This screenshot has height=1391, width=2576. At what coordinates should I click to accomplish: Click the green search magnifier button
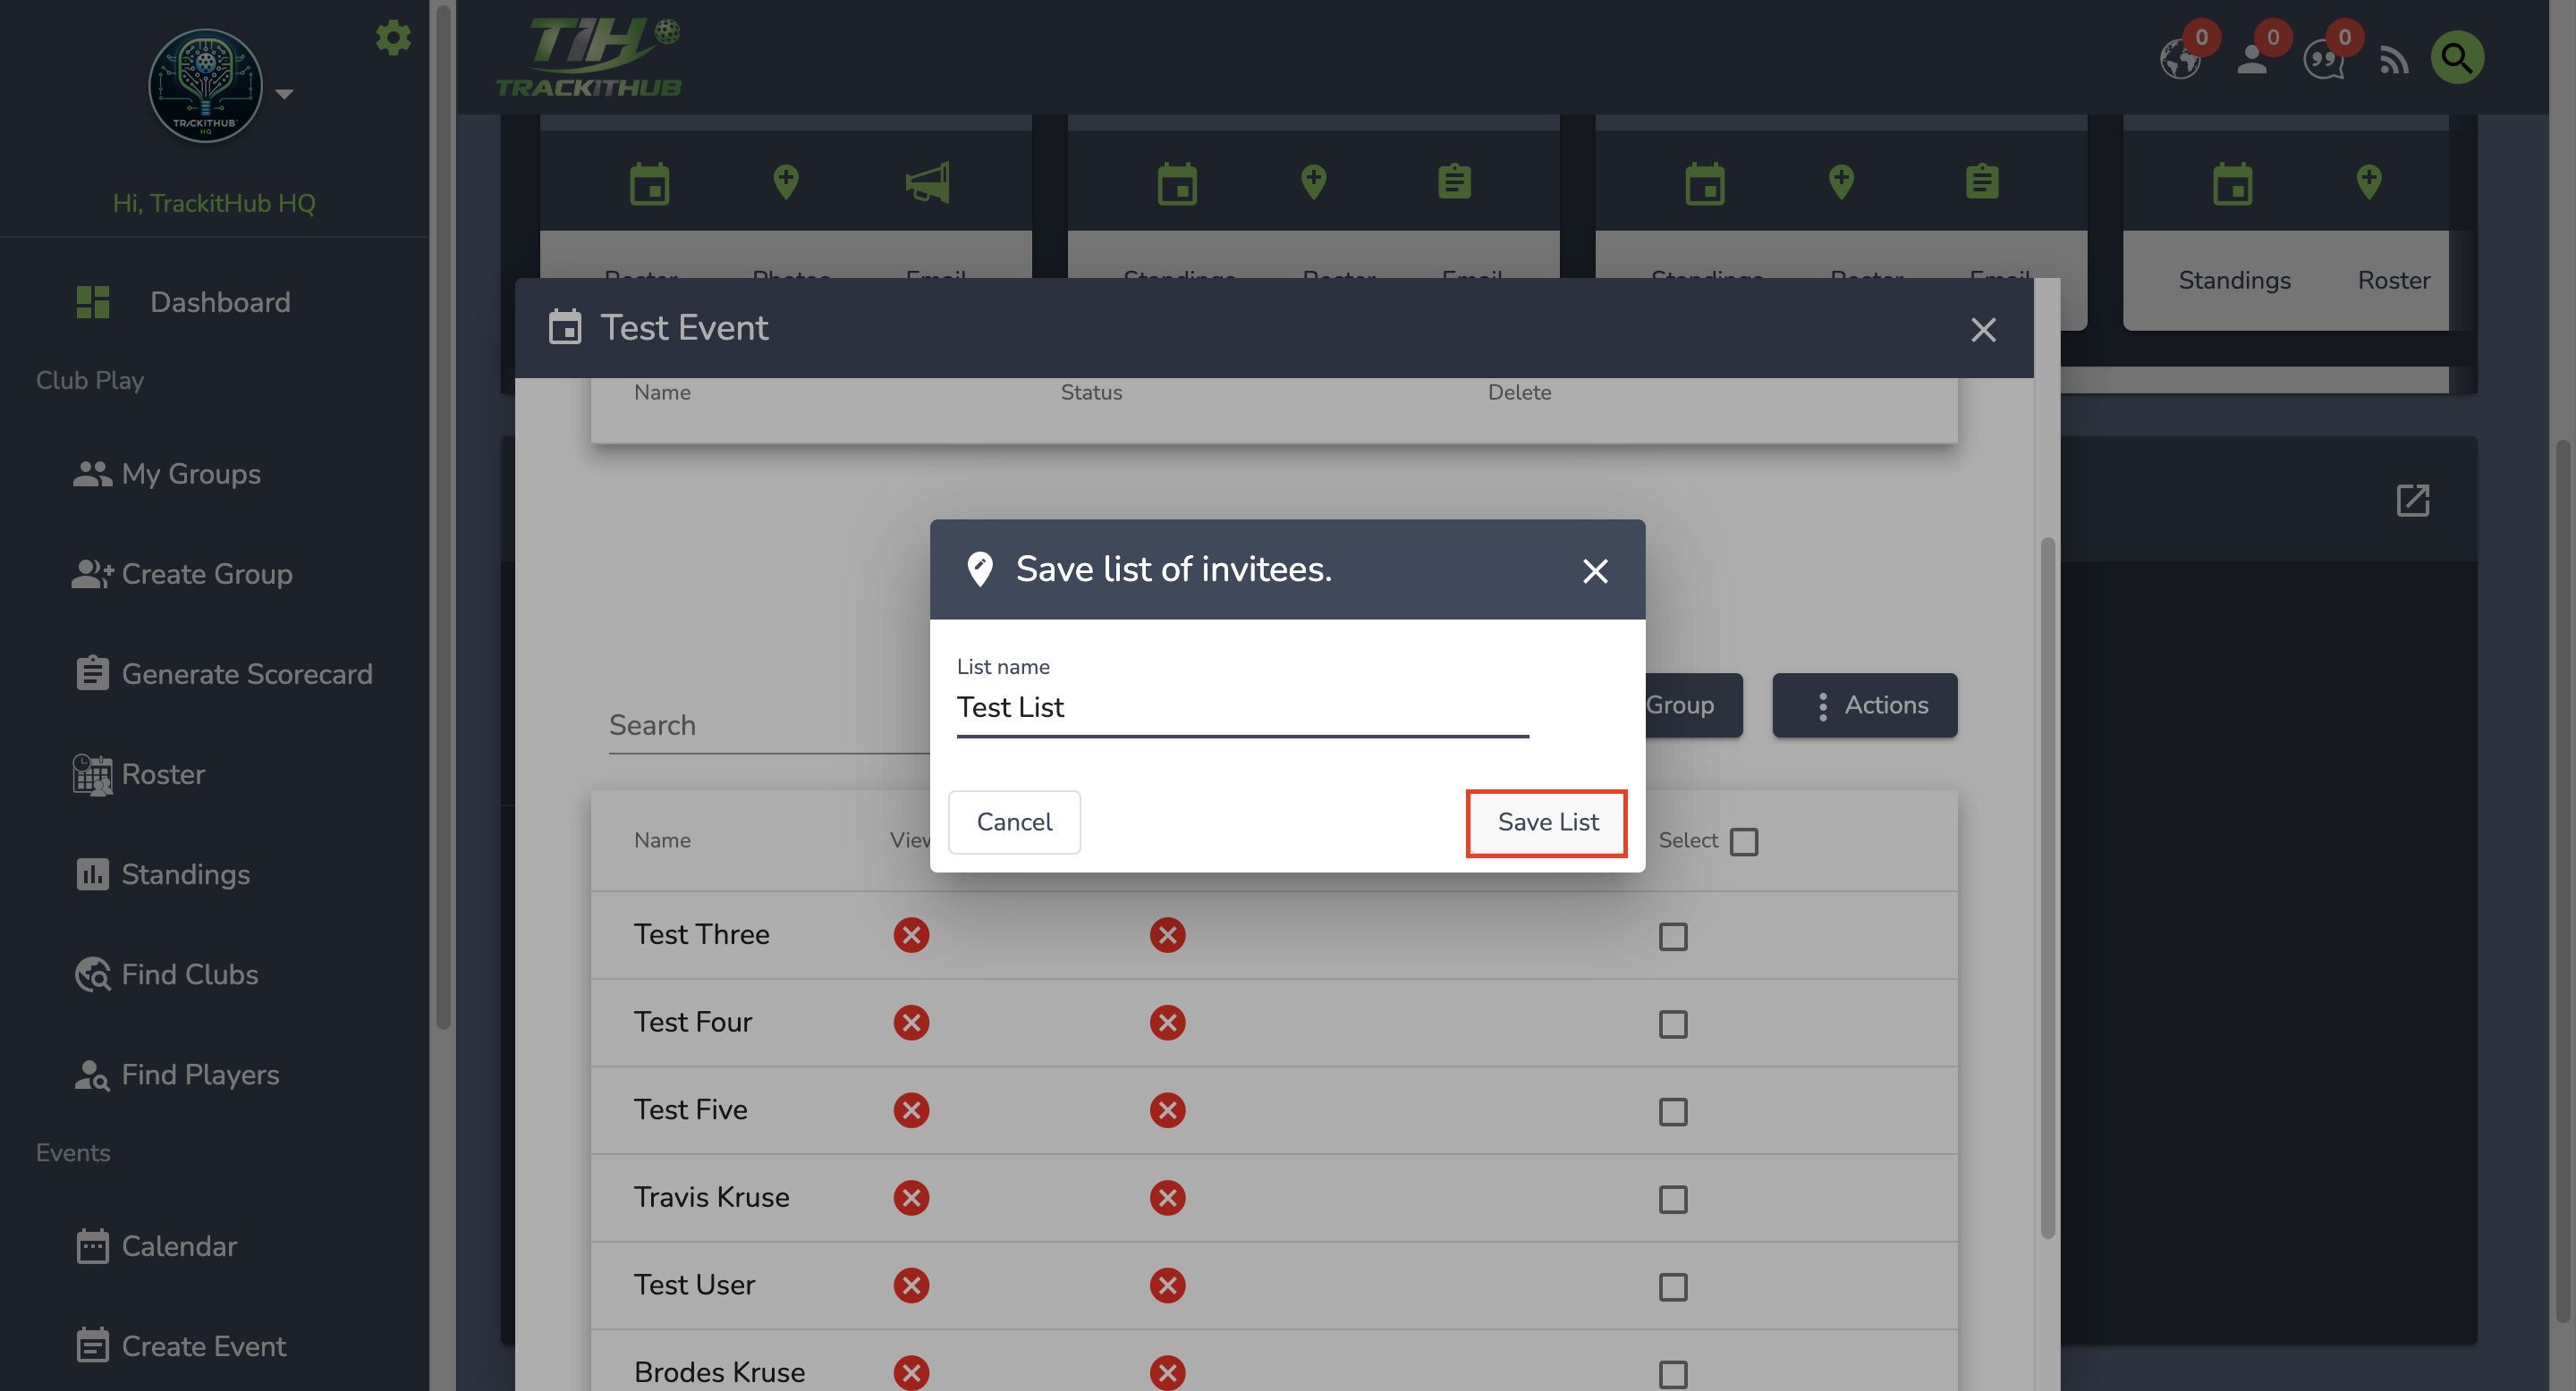pyautogui.click(x=2457, y=58)
